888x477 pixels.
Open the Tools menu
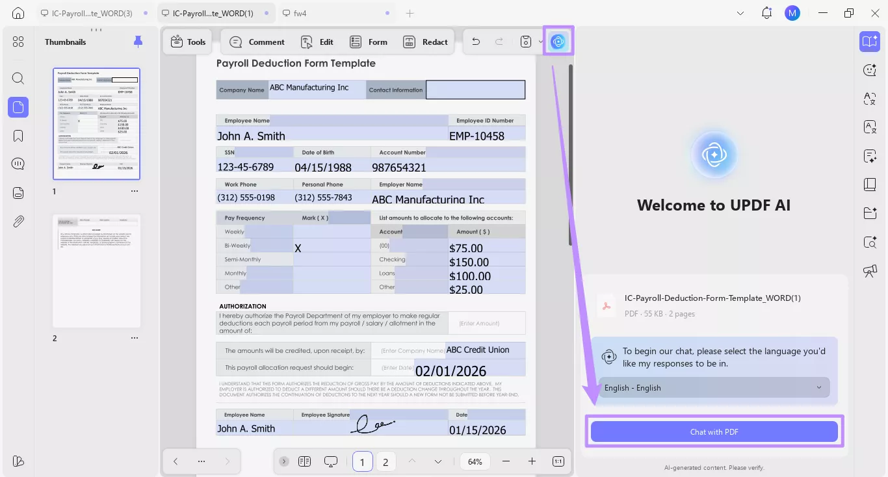point(188,42)
